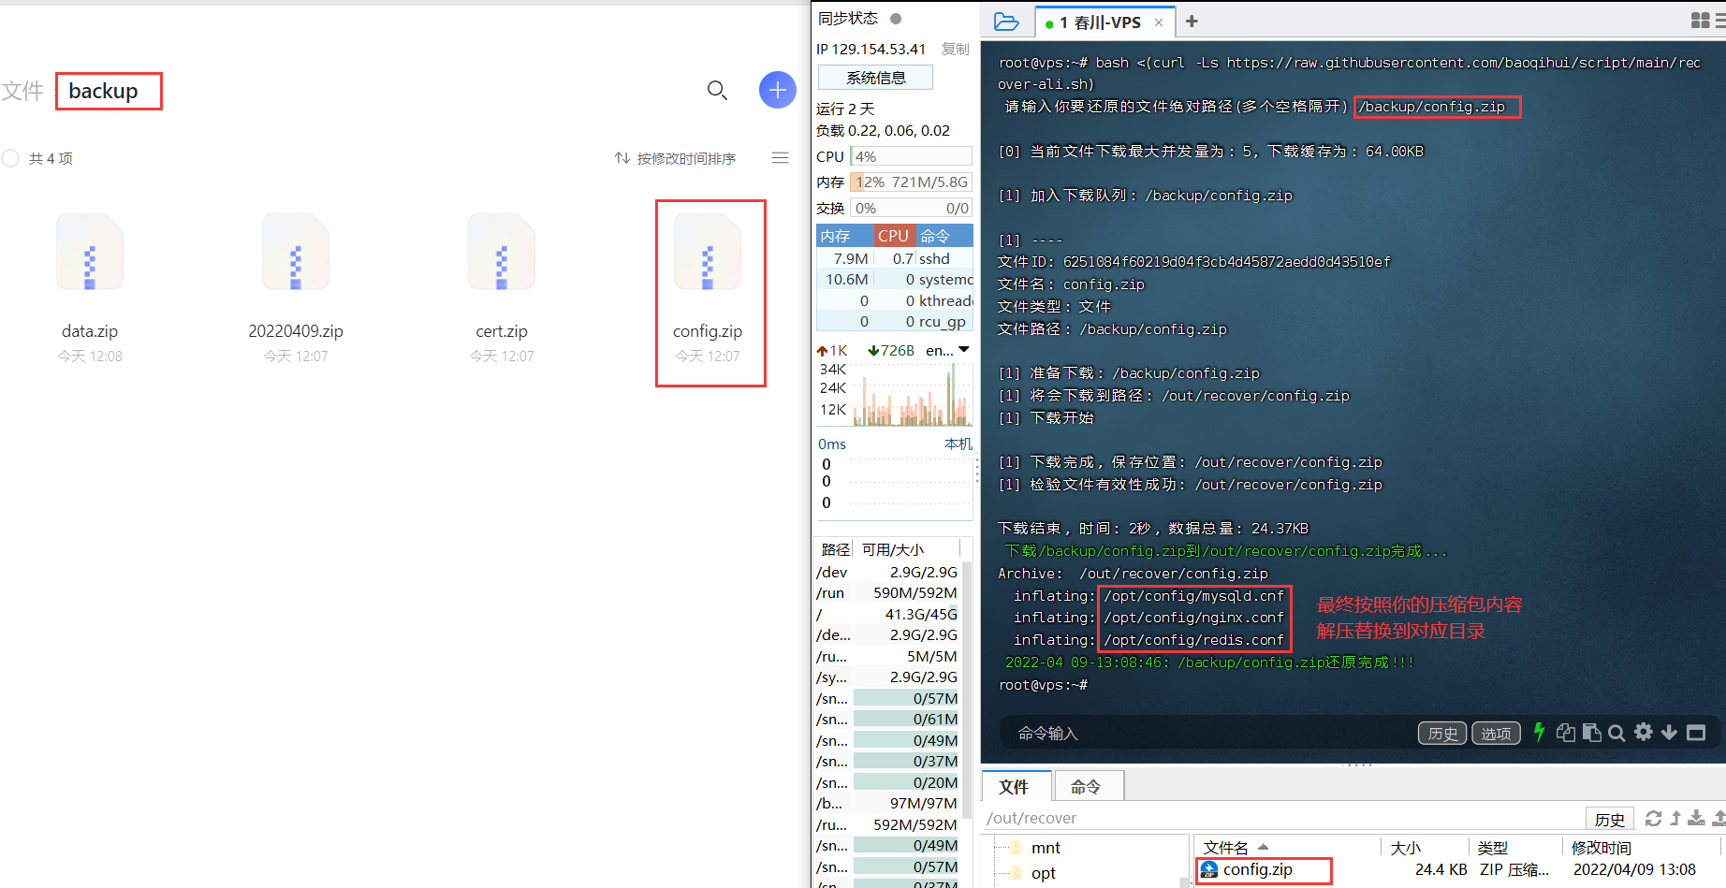Image resolution: width=1726 pixels, height=888 pixels.
Task: Sort files by the 大小 column header
Action: point(1426,847)
